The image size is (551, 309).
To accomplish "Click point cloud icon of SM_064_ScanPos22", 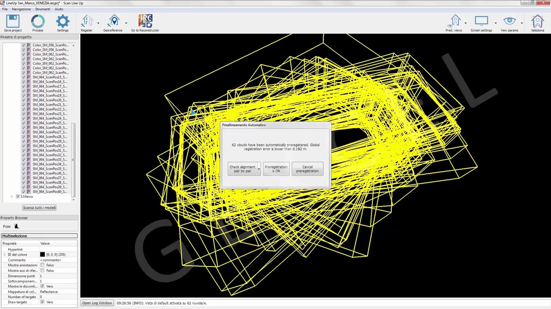I will tap(28, 109).
